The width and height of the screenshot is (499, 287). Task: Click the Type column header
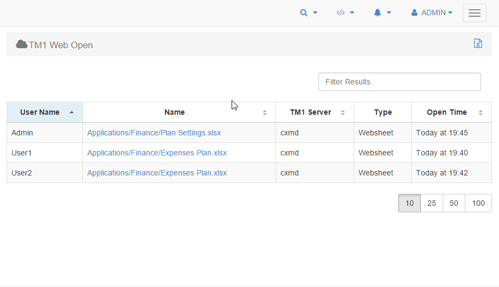click(x=382, y=112)
